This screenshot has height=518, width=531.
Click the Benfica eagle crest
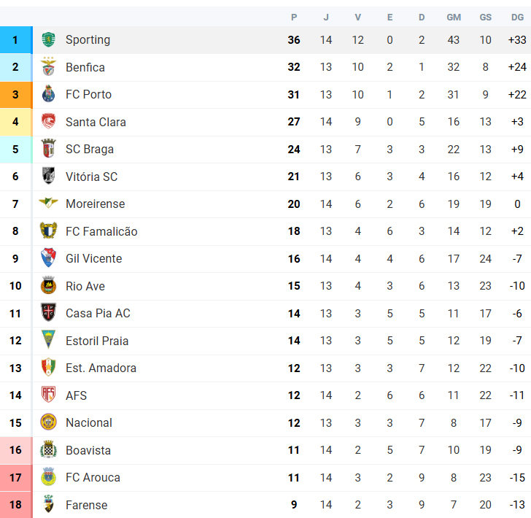(48, 66)
